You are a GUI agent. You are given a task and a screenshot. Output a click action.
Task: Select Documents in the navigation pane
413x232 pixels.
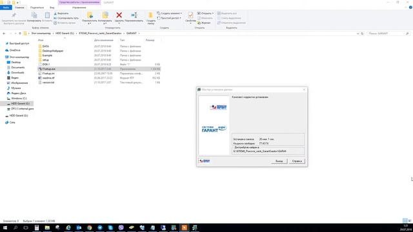point(17,68)
